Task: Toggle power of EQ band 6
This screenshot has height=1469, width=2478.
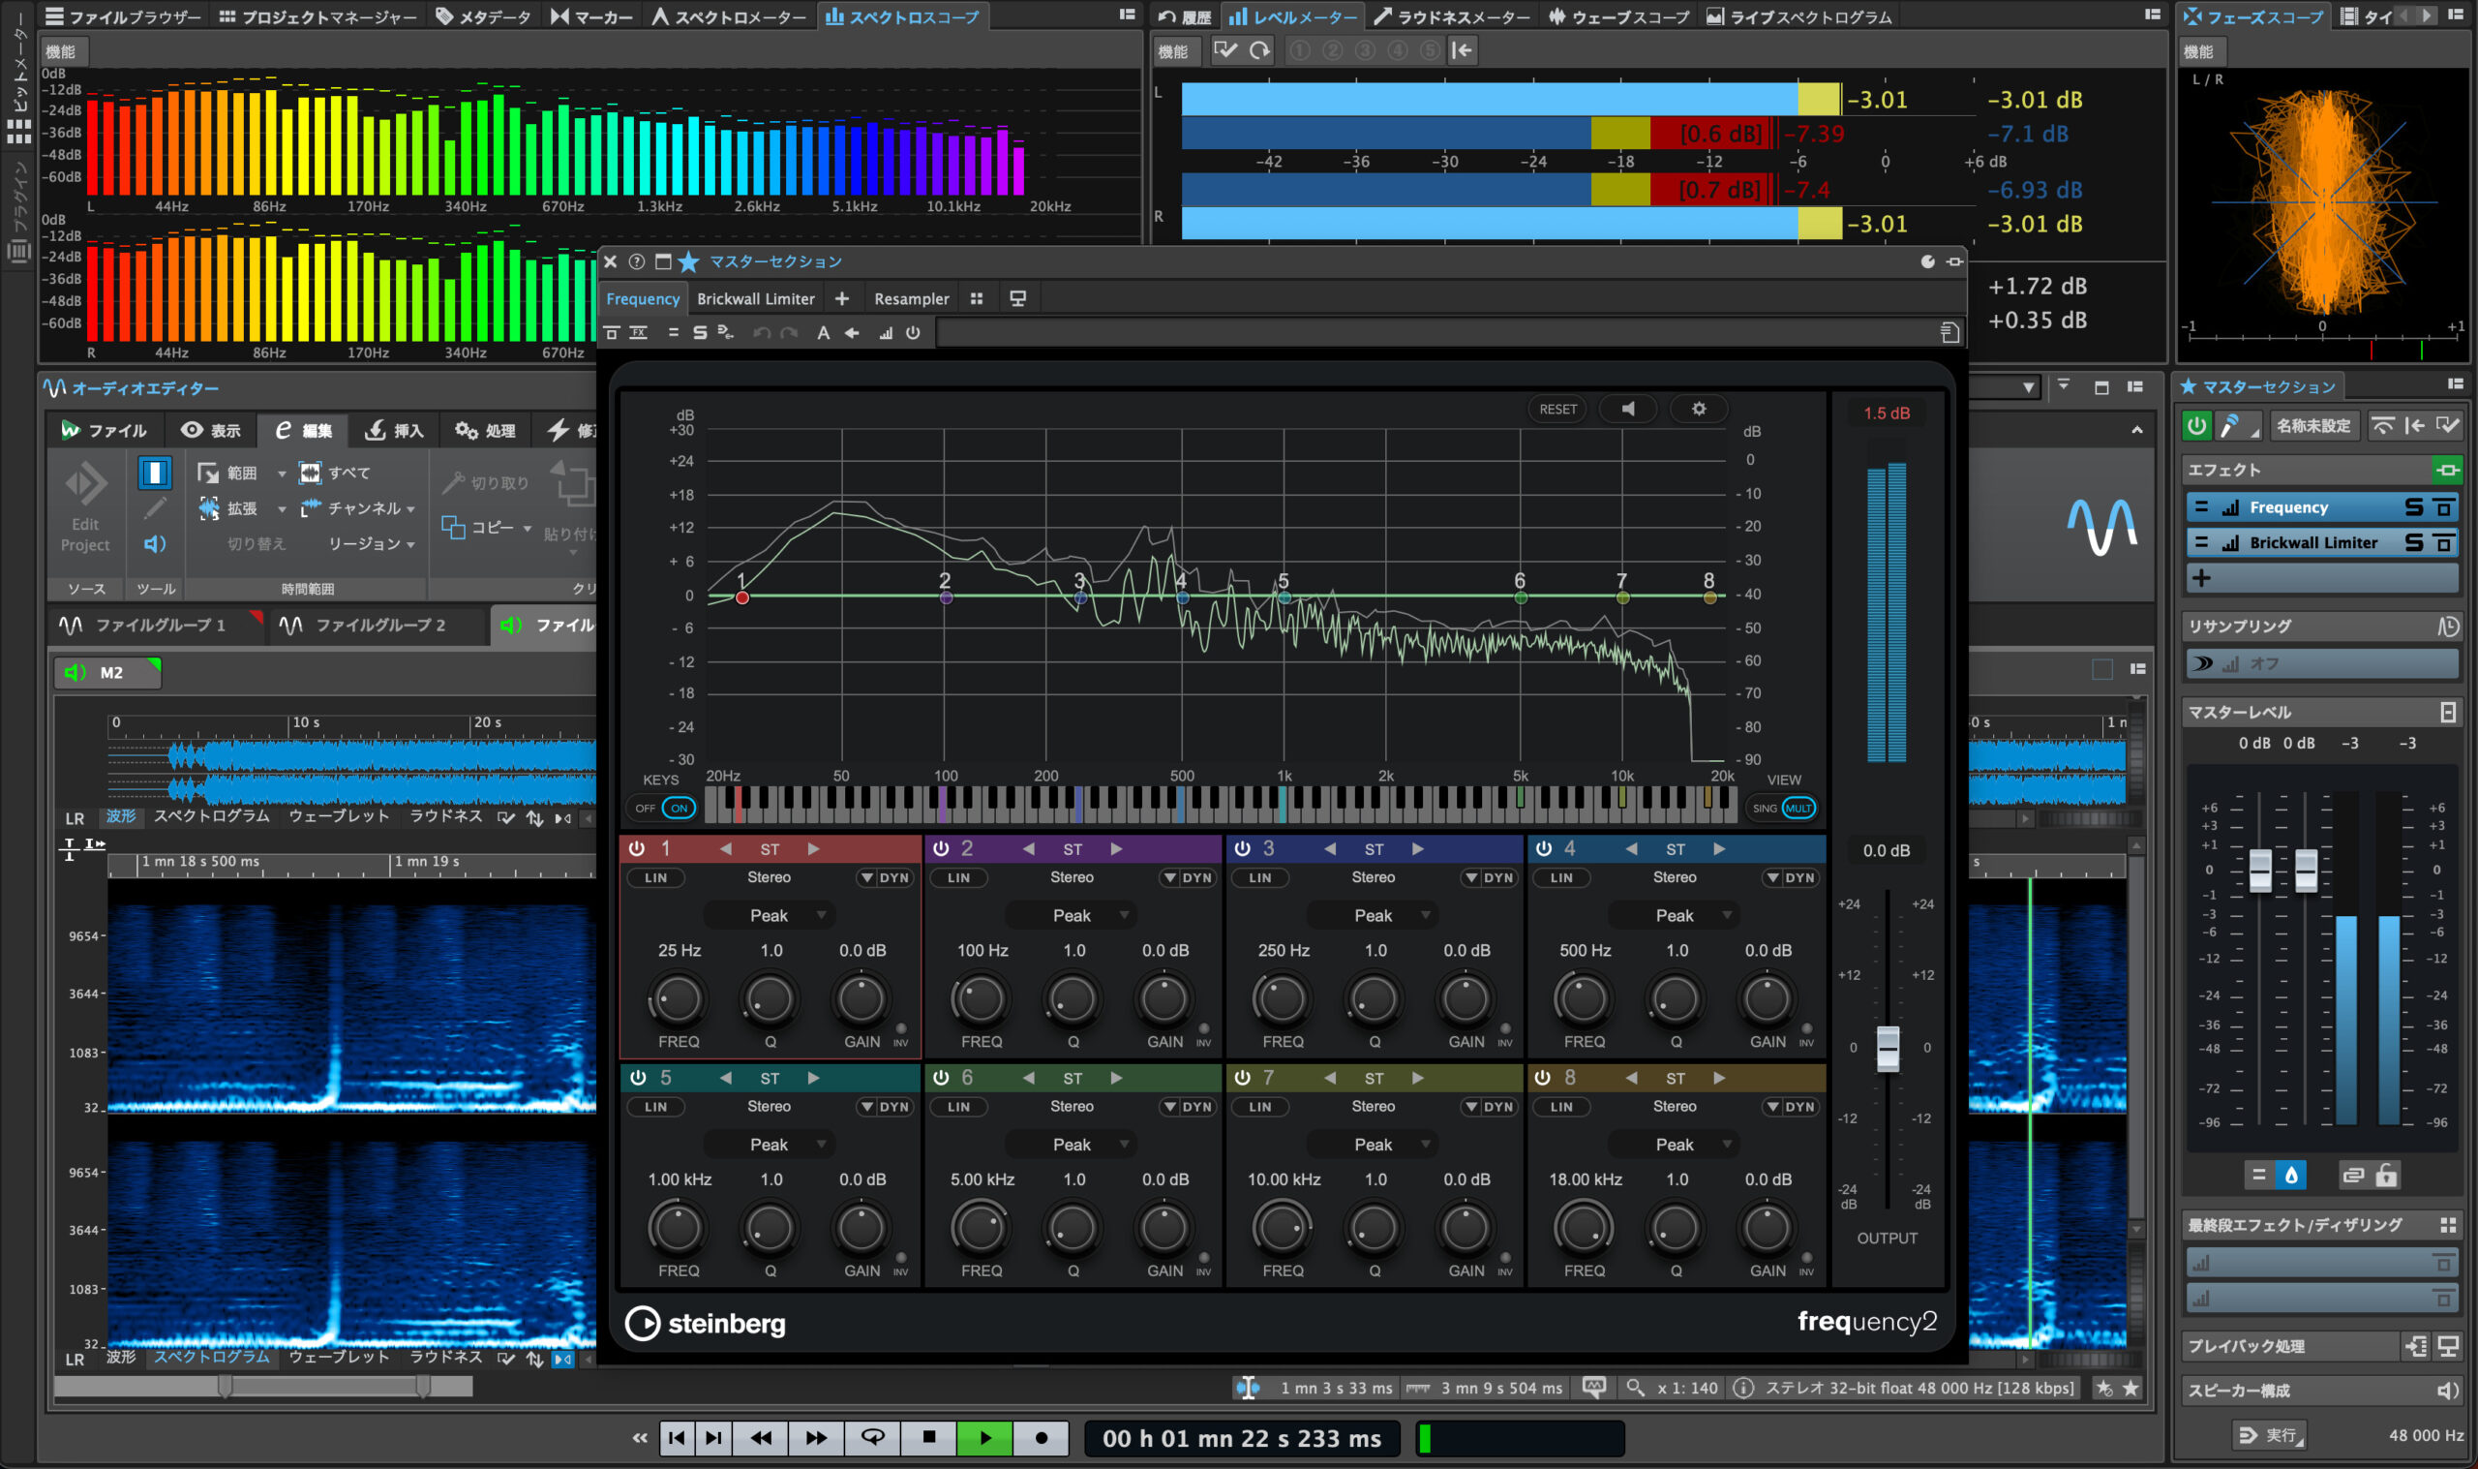Action: pos(941,1077)
